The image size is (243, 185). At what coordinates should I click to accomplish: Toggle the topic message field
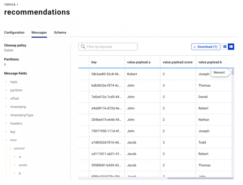14,82
